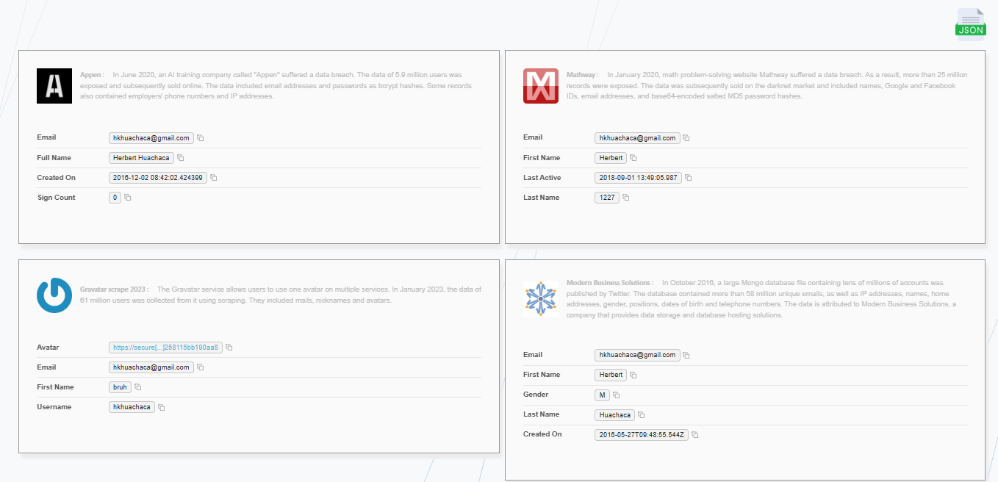Open the Gravatar avatar https://secure link
998x482 pixels.
point(165,348)
